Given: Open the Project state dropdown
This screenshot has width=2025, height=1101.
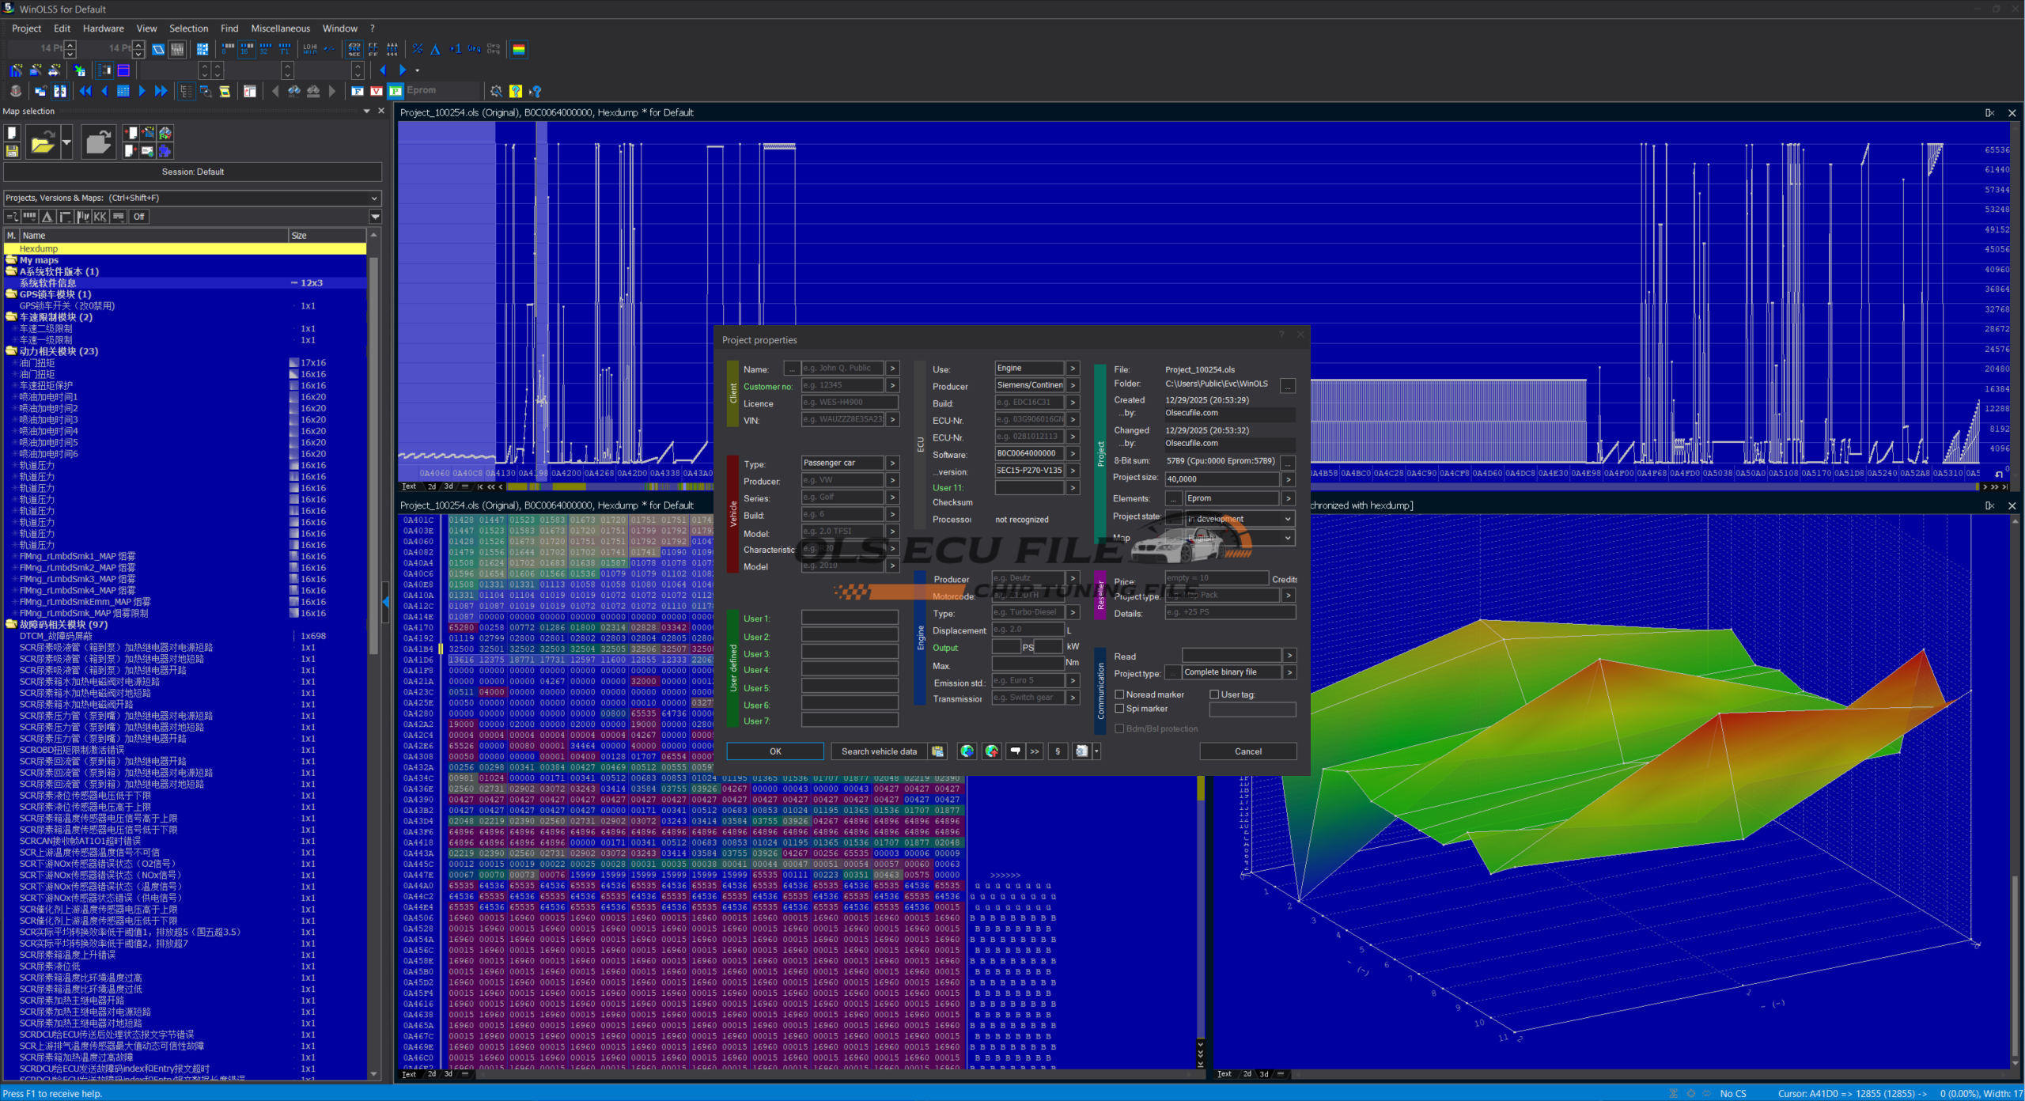Looking at the screenshot, I should 1287,519.
